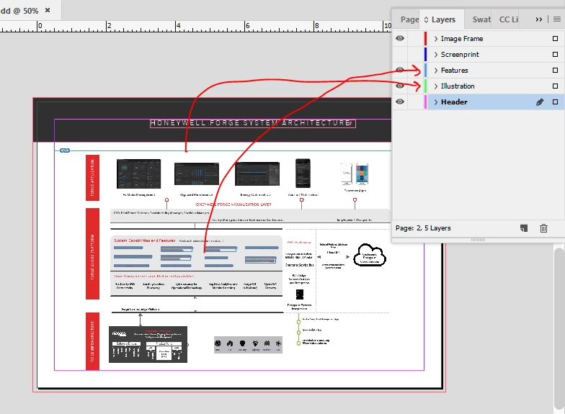
Task: Select the Features layer row
Action: click(479, 71)
